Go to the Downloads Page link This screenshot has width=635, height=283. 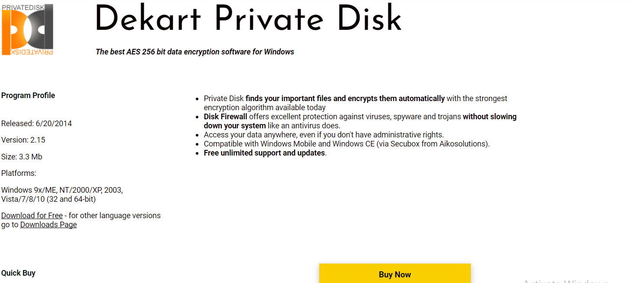pos(48,224)
